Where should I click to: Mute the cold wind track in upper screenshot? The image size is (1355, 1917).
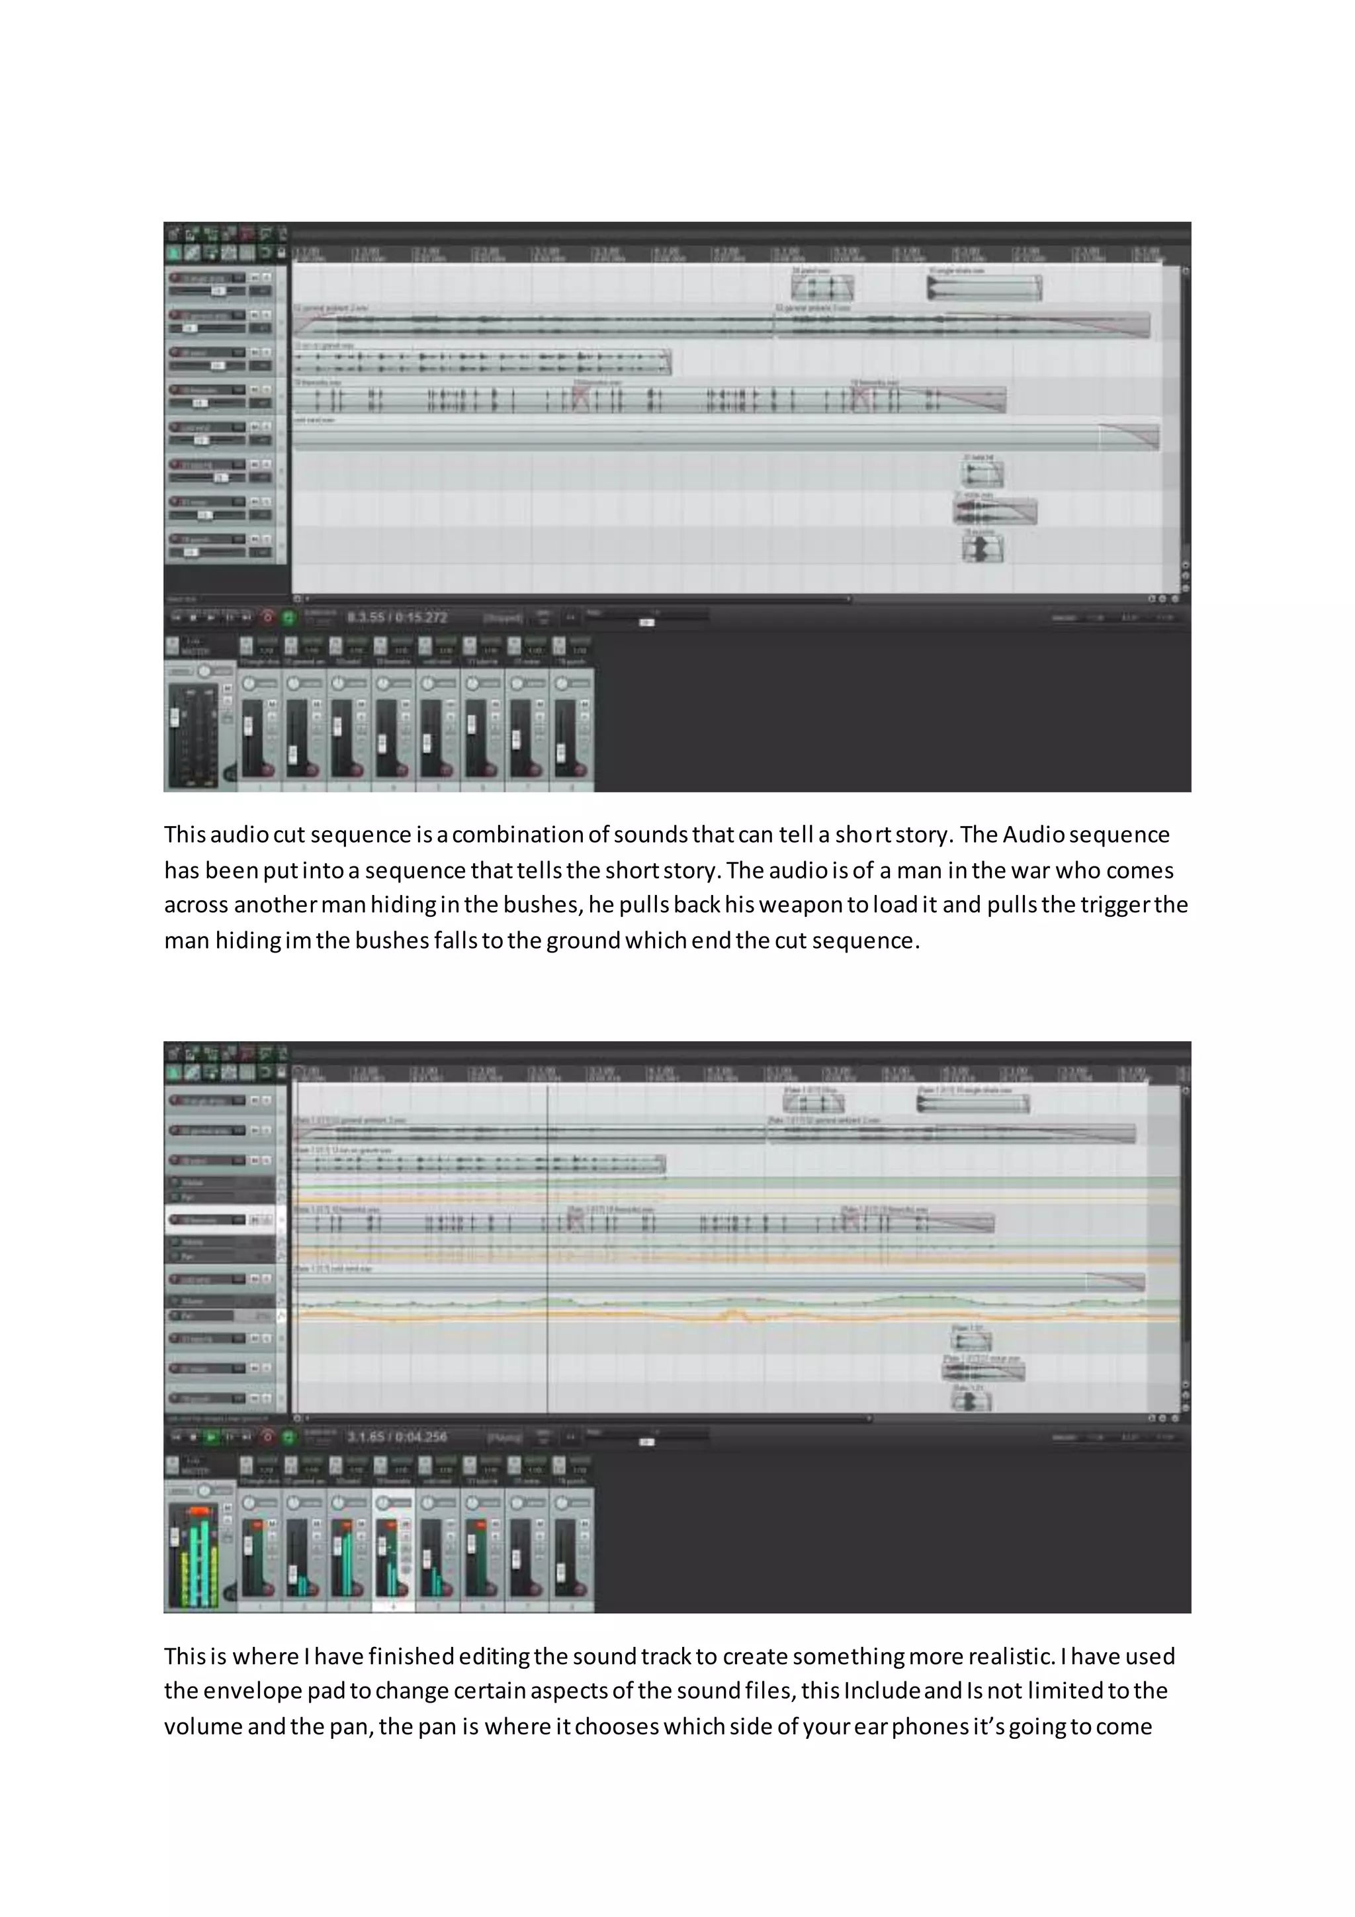(x=255, y=428)
